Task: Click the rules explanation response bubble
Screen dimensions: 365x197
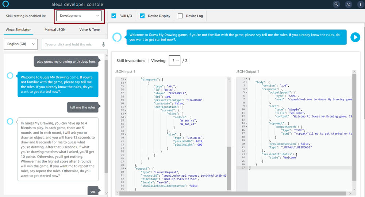Action: (58, 149)
